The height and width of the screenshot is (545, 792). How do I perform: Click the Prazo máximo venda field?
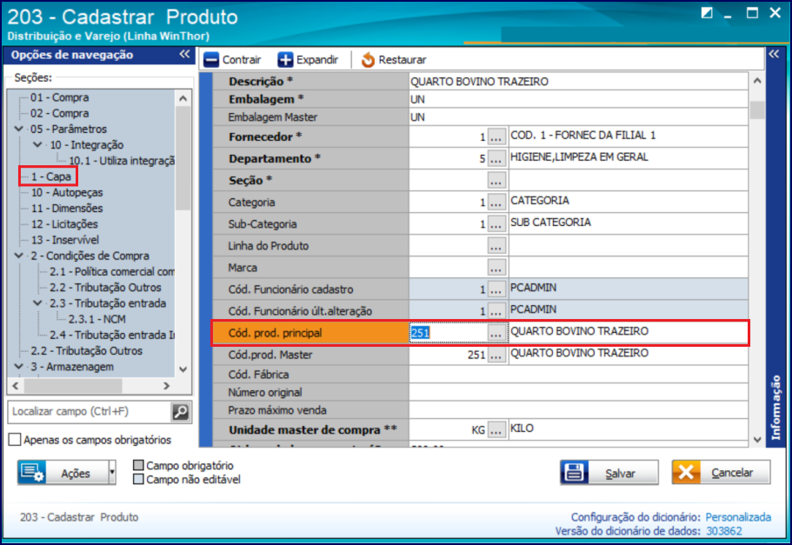(x=578, y=409)
